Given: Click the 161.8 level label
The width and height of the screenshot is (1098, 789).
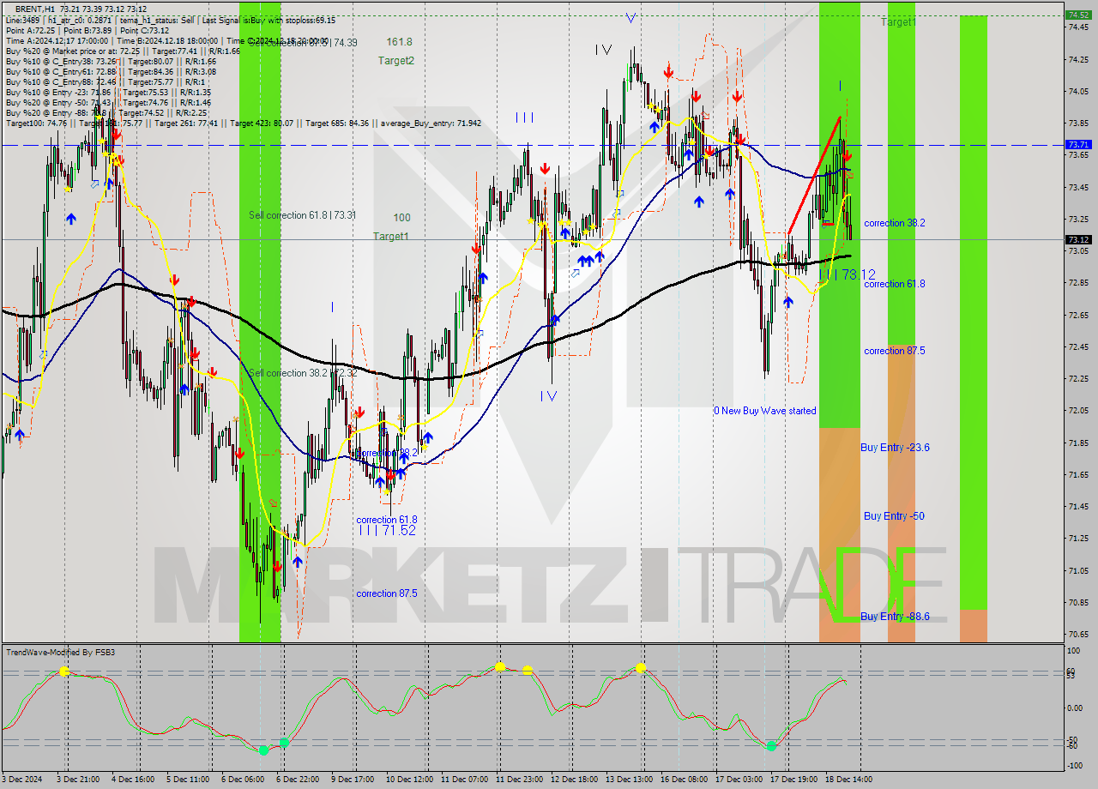Looking at the screenshot, I should click(399, 41).
